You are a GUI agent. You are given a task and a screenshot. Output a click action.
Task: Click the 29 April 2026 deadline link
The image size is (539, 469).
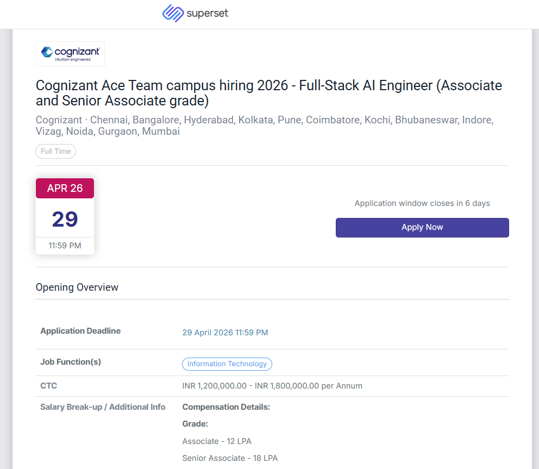(225, 333)
